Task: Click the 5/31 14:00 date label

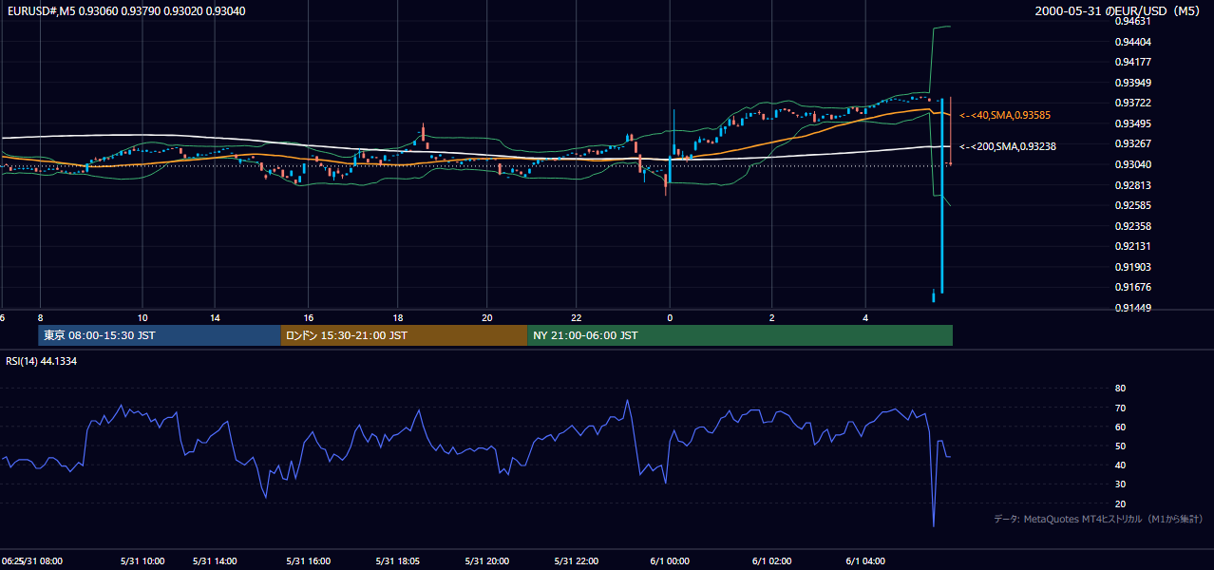Action: click(215, 560)
